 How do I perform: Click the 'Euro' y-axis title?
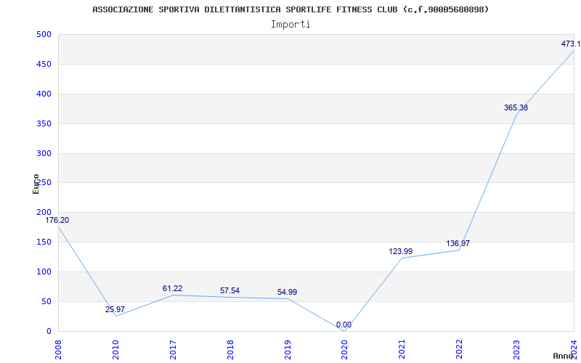point(36,184)
